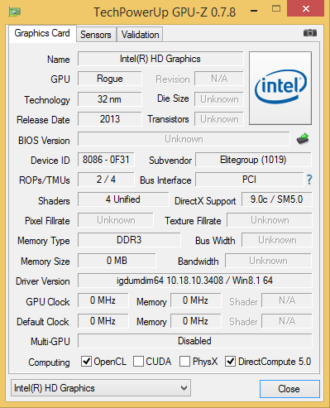Toggle the OpenCL checkbox
Image resolution: width=330 pixels, height=408 pixels.
(86, 361)
